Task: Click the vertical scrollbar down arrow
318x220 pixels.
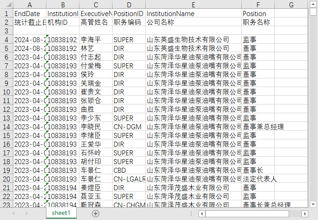Action: [x=313, y=204]
